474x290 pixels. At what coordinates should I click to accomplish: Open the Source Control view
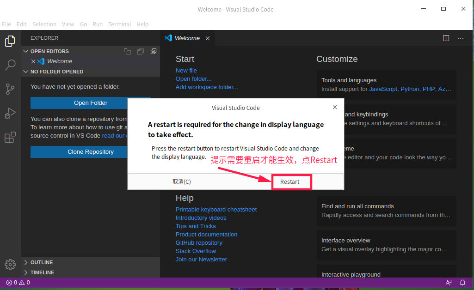coord(10,89)
